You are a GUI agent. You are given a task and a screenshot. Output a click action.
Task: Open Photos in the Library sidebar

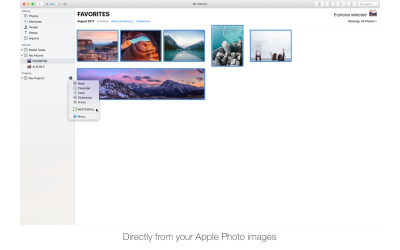tap(33, 16)
